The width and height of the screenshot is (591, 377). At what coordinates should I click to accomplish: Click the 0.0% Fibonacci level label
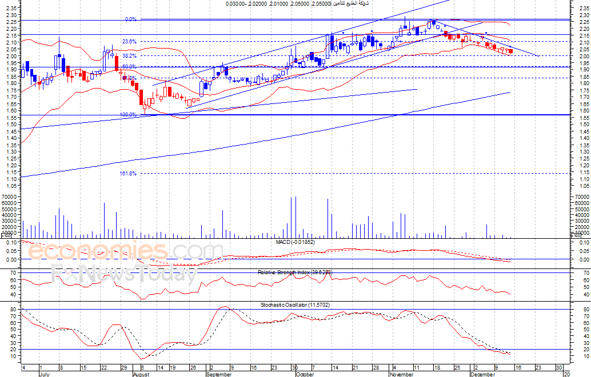click(x=130, y=19)
